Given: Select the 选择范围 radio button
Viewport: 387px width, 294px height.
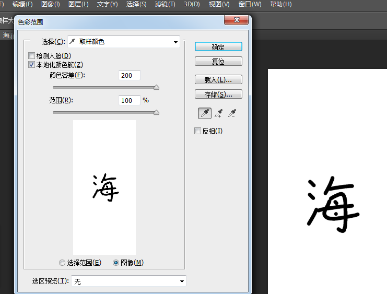Looking at the screenshot, I should pyautogui.click(x=62, y=263).
